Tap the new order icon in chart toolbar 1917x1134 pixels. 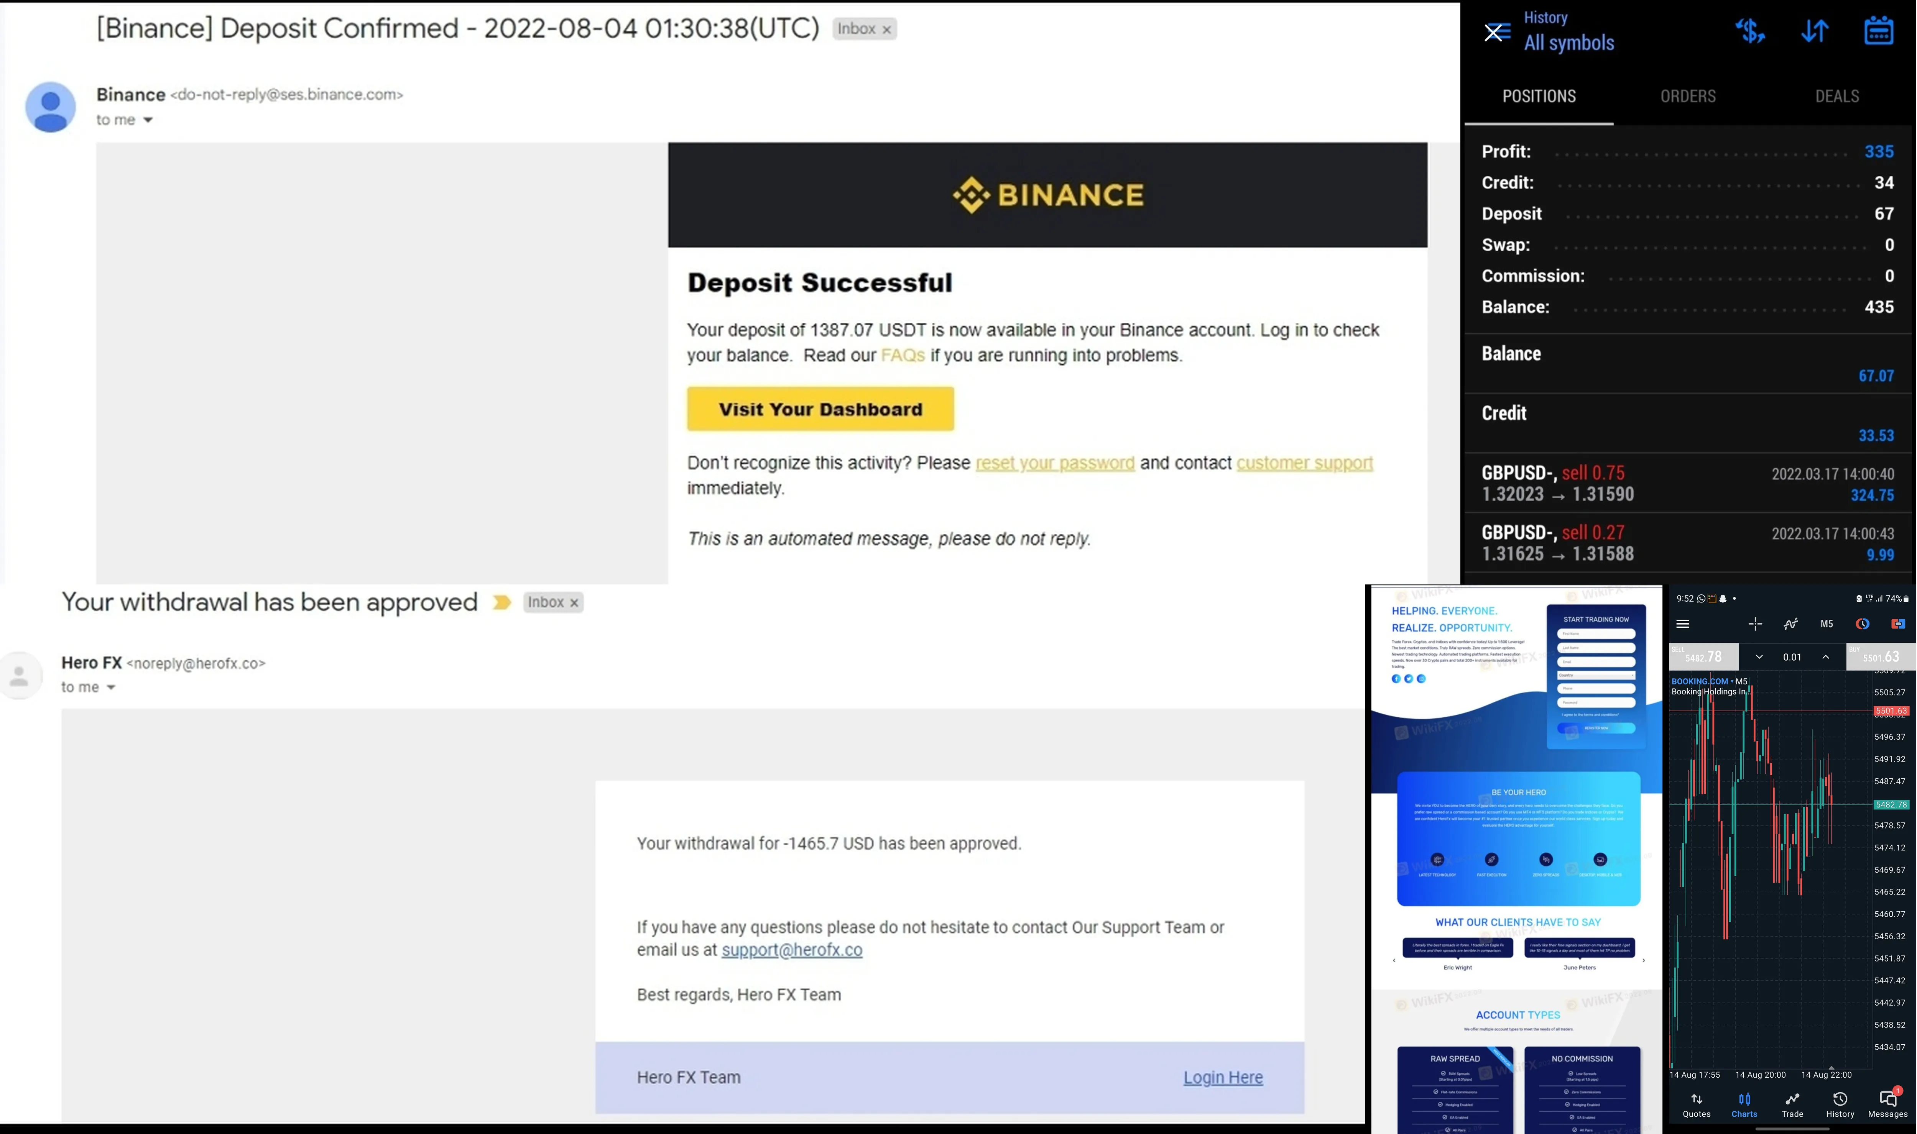(1898, 624)
